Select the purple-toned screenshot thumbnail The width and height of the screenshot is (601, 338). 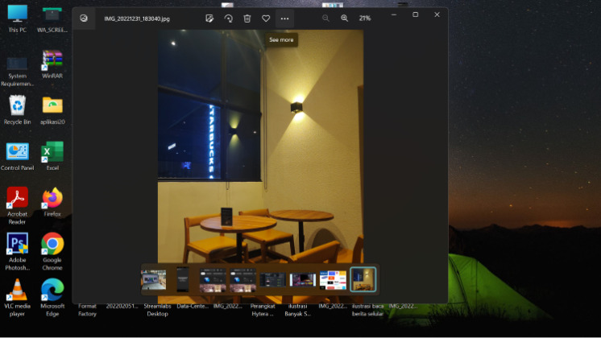pos(302,280)
